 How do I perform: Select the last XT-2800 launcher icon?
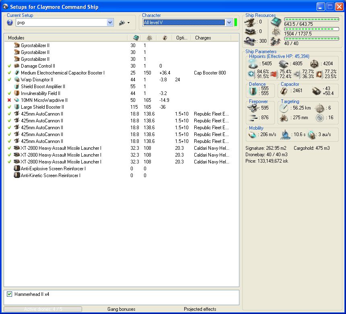17,162
